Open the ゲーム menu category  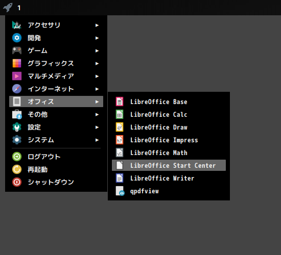(56, 50)
